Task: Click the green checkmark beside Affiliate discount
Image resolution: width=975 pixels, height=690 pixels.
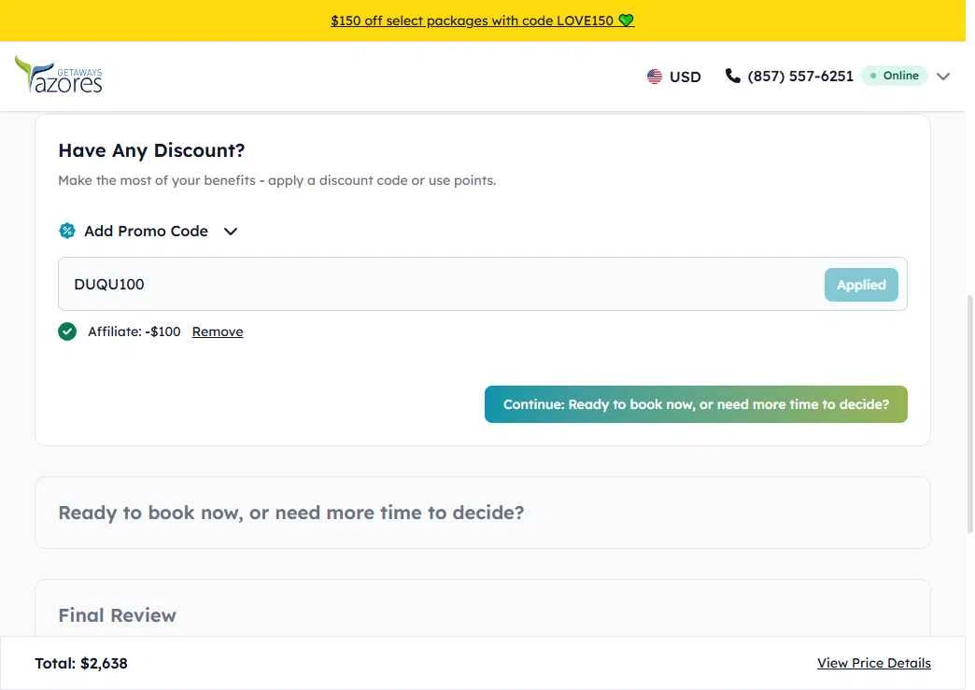Action: coord(67,331)
